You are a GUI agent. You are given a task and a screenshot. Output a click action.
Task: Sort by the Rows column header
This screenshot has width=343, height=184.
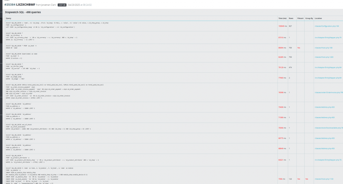(291, 18)
